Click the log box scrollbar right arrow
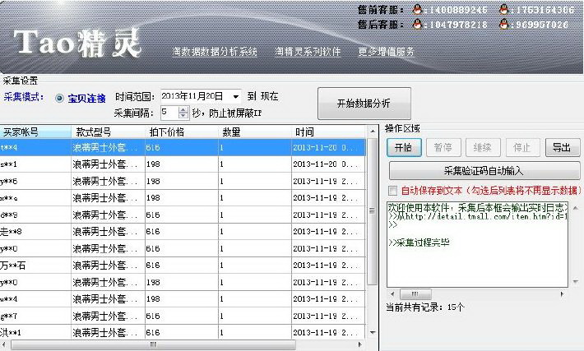This screenshot has height=351, width=584. 562,294
